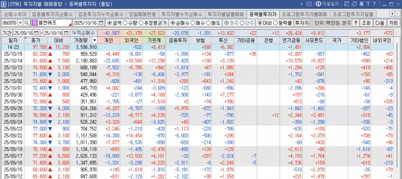Open the chart with the 차트 button
This screenshot has height=179, width=402.
[x=394, y=23]
